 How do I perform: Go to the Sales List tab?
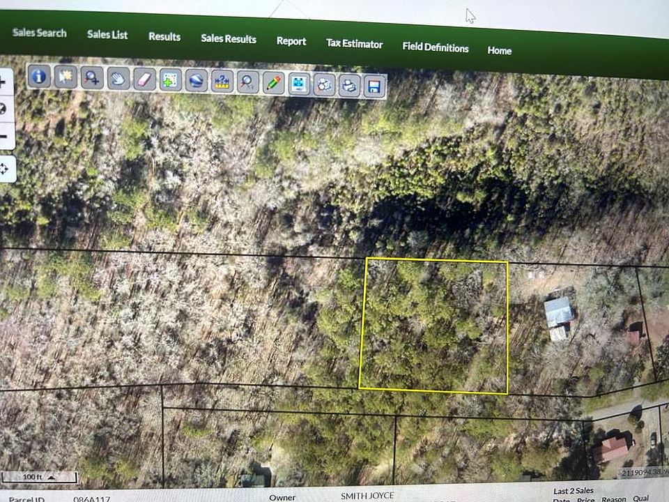107,35
